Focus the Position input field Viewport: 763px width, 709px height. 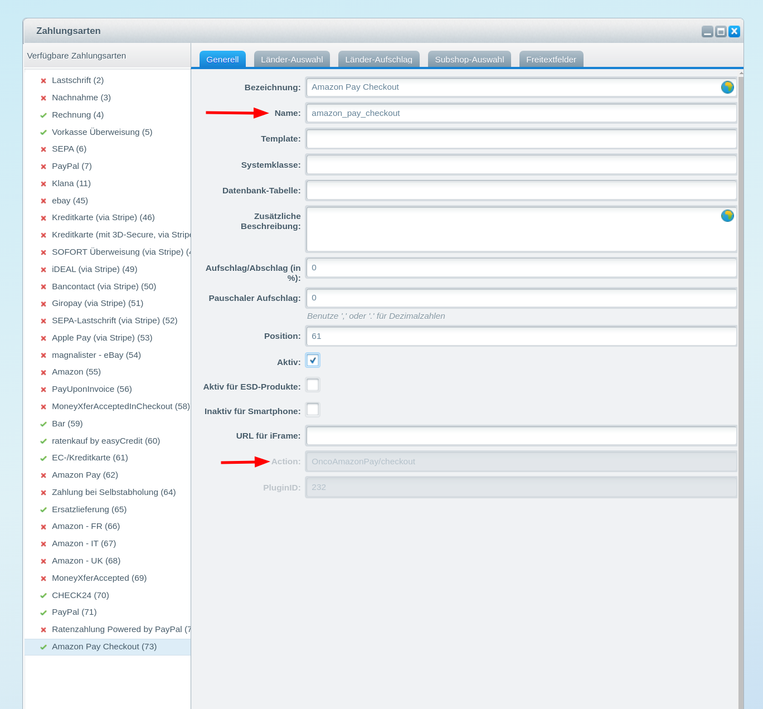coord(521,337)
